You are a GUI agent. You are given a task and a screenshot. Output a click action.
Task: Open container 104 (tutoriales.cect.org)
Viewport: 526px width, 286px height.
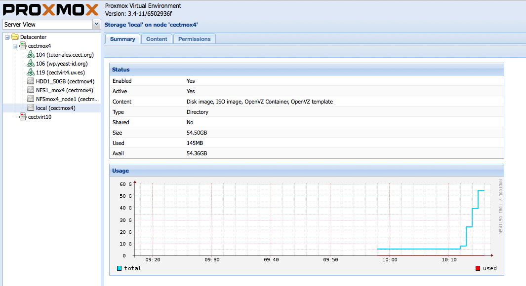click(x=65, y=55)
